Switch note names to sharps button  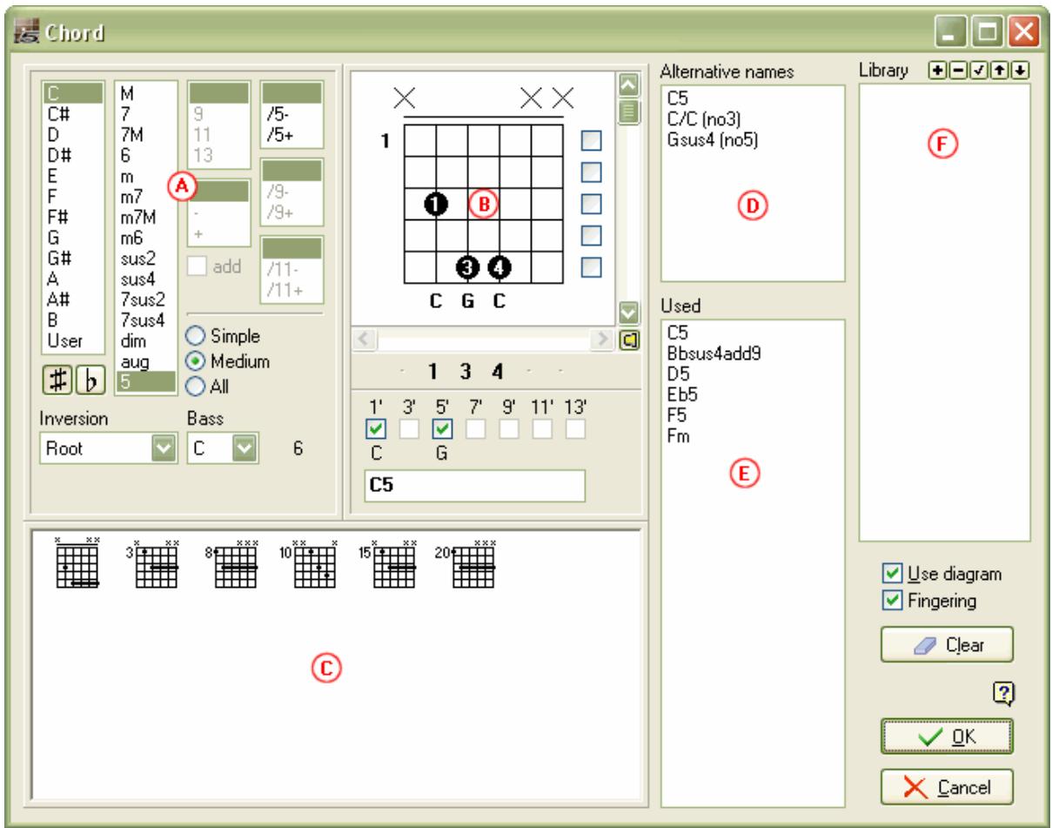tap(57, 381)
